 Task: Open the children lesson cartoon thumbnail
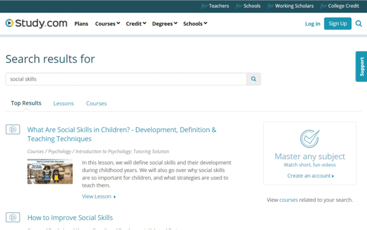click(x=50, y=172)
